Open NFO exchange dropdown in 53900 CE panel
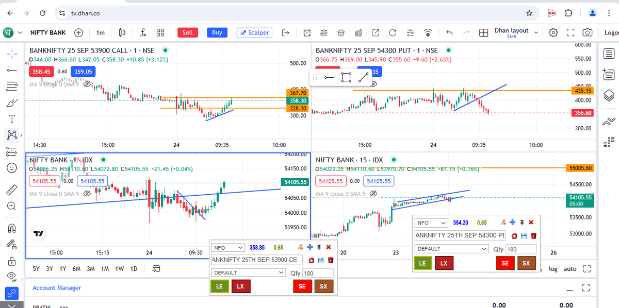The height and width of the screenshot is (308, 619). pyautogui.click(x=227, y=248)
